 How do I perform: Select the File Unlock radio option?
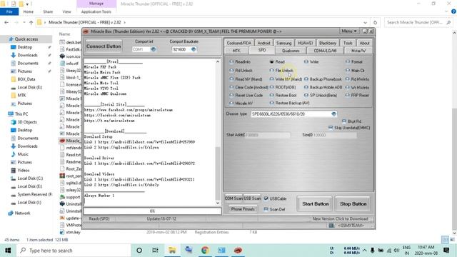pos(271,70)
